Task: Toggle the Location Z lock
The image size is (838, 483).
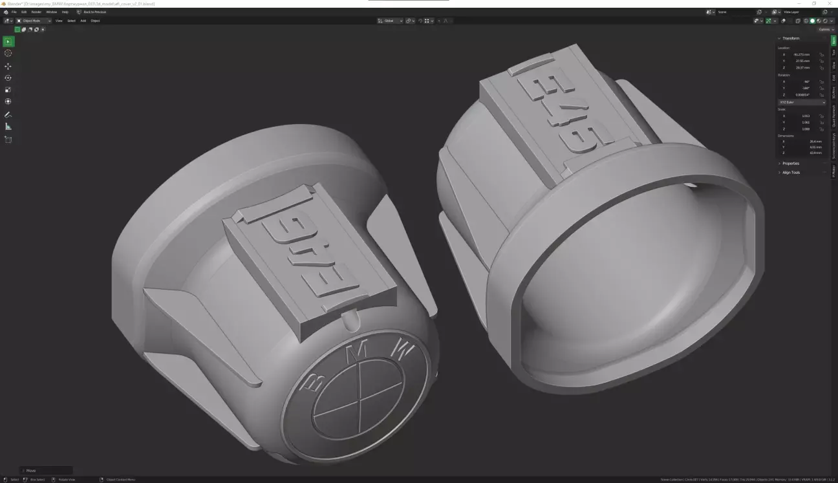Action: coord(822,67)
